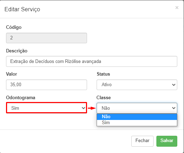Click the Fechar button
The height and width of the screenshot is (153, 184).
pos(142,141)
